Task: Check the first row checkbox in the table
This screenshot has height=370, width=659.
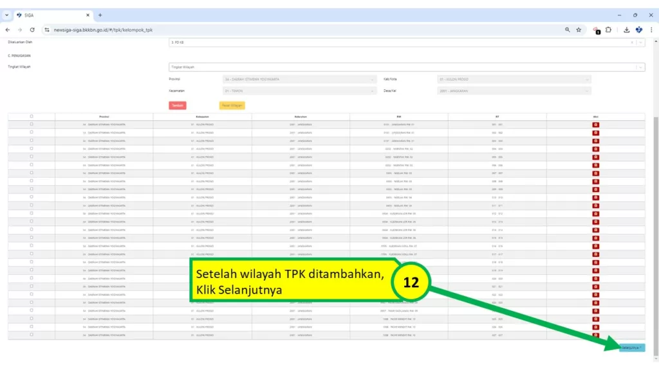Action: tap(32, 124)
